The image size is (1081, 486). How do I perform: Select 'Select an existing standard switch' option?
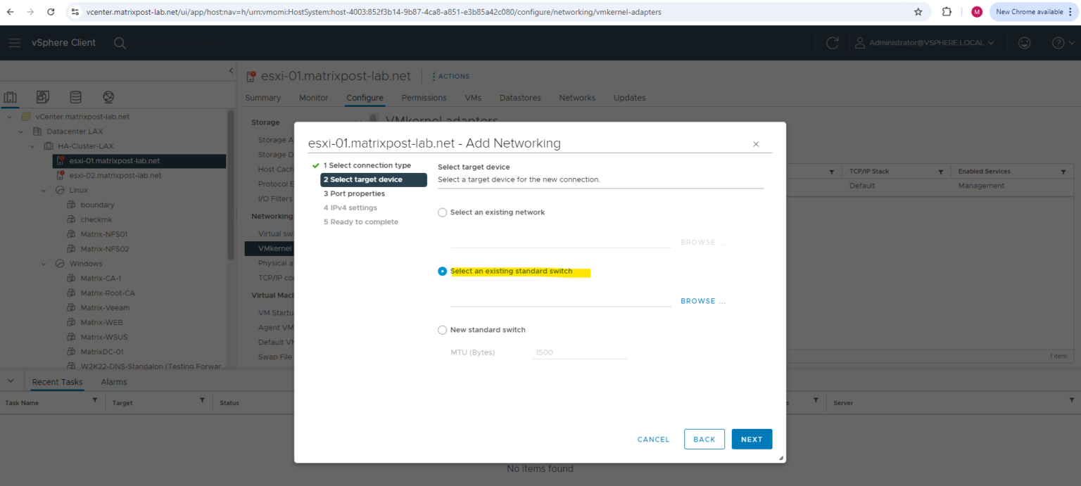coord(442,271)
